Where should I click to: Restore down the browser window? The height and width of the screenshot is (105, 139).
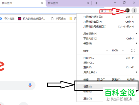(x=124, y=3)
